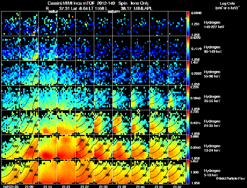Click the 'Hydrogen 5-13 keV' row label
247x188 pixels.
(x=212, y=173)
